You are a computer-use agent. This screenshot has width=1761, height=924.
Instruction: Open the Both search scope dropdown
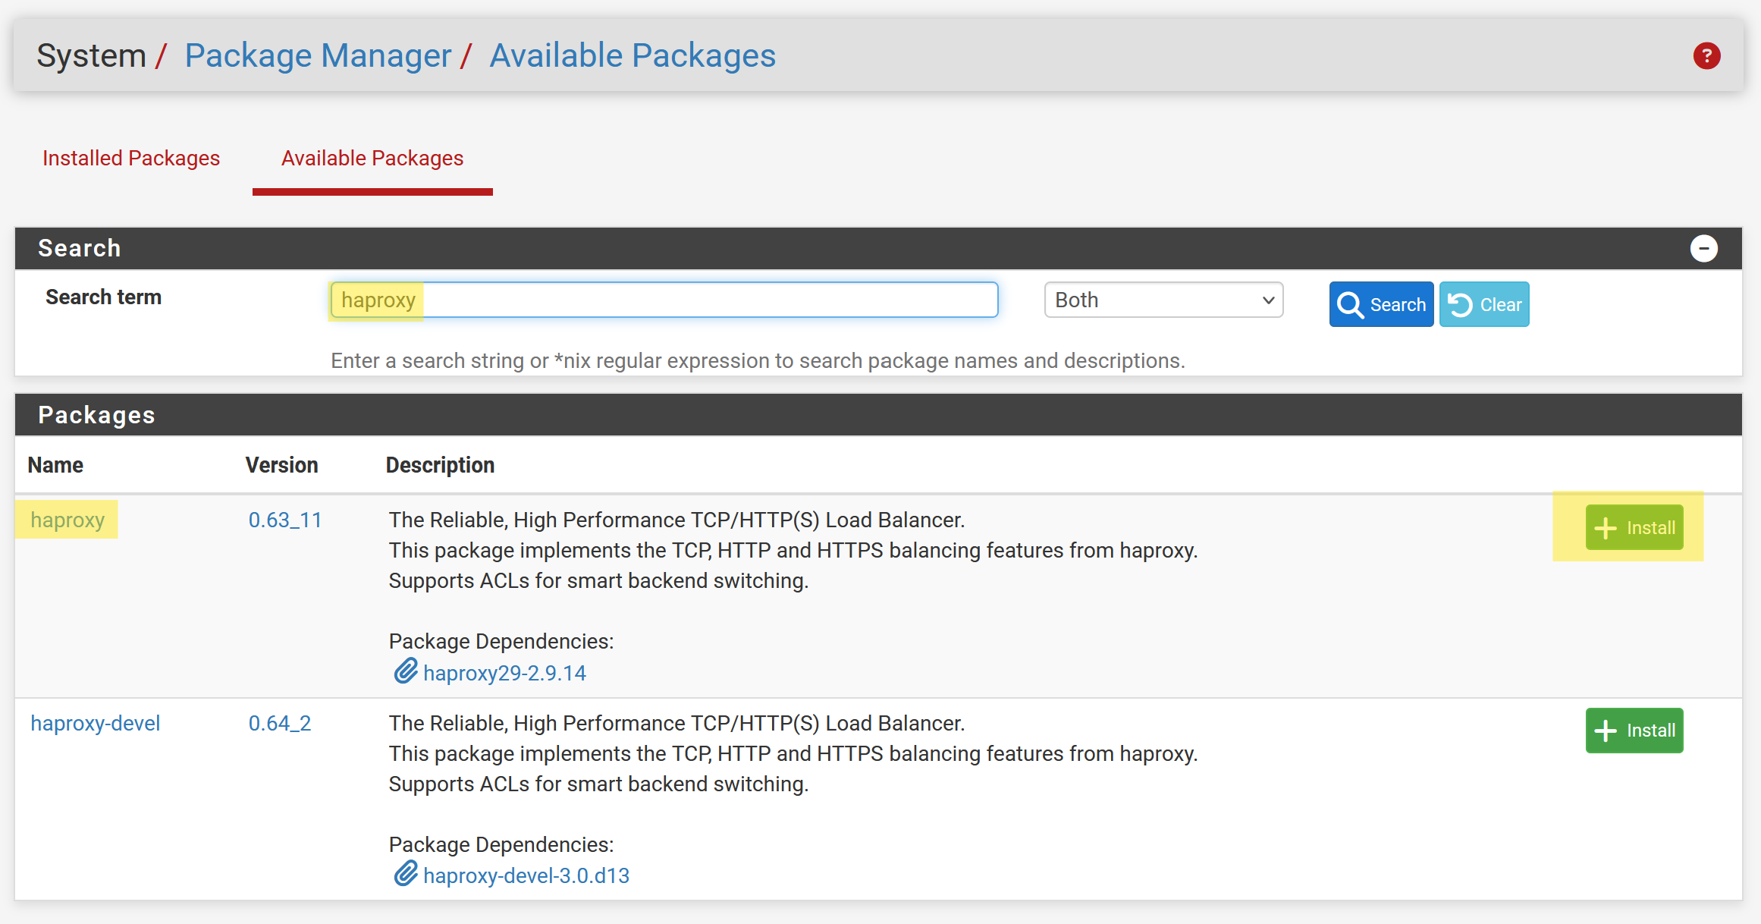click(1163, 300)
